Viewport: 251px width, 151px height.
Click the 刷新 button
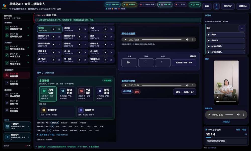click(207, 6)
